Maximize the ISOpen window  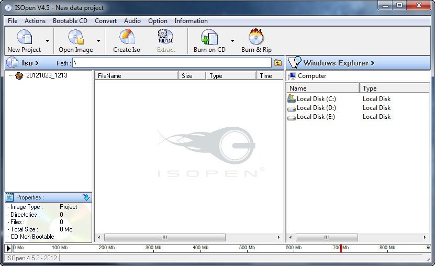tap(399, 5)
